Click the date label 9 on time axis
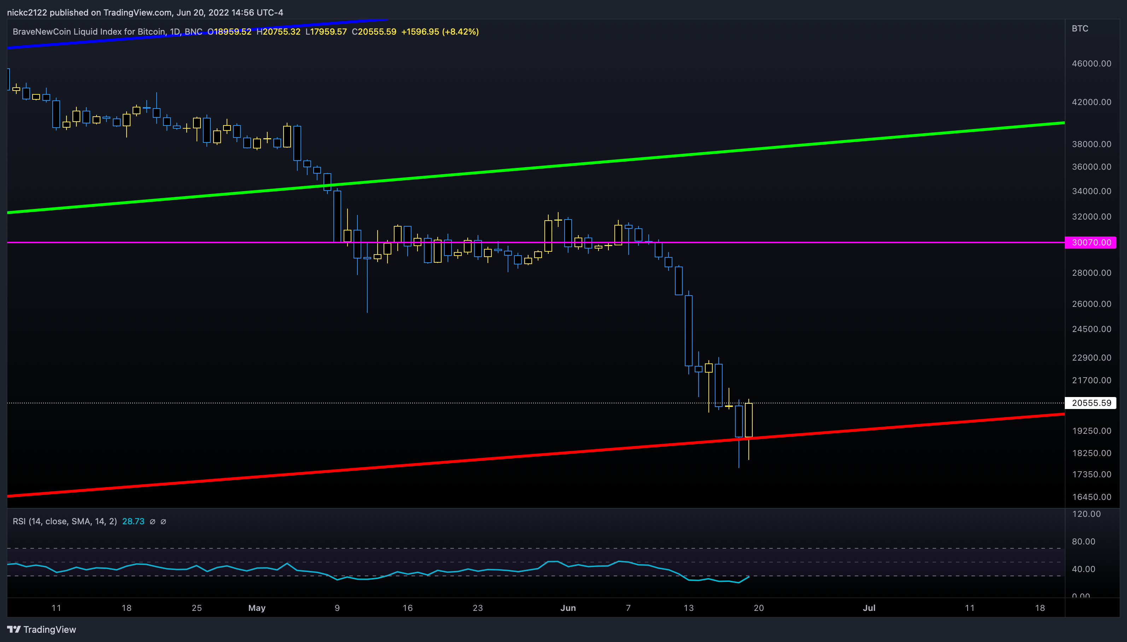The image size is (1127, 642). (337, 608)
